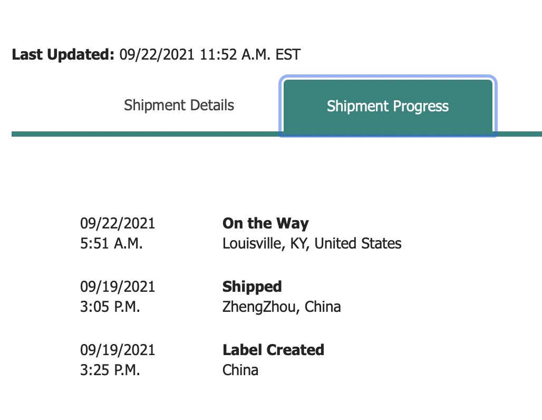Click the bold Last Updated label
The width and height of the screenshot is (542, 420).
[63, 54]
